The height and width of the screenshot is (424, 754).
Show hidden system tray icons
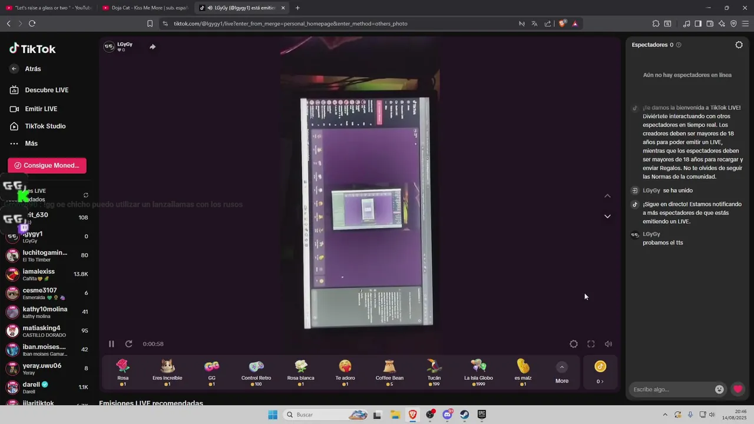665,415
